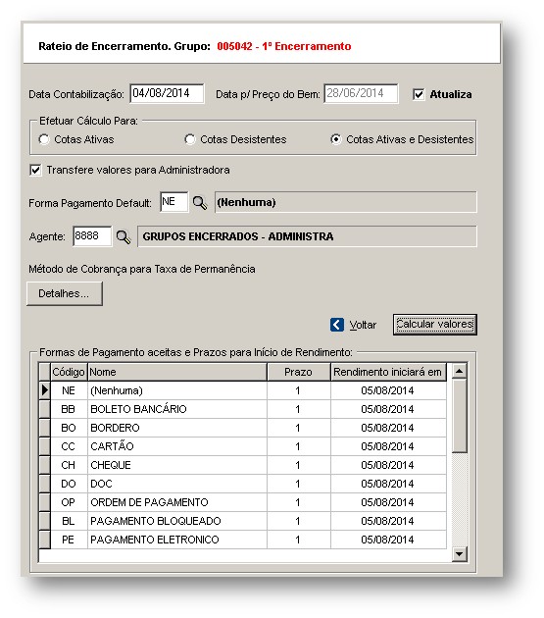This screenshot has width=544, height=618.
Task: Open the Agente lookup magnifier icon
Action: pos(124,236)
